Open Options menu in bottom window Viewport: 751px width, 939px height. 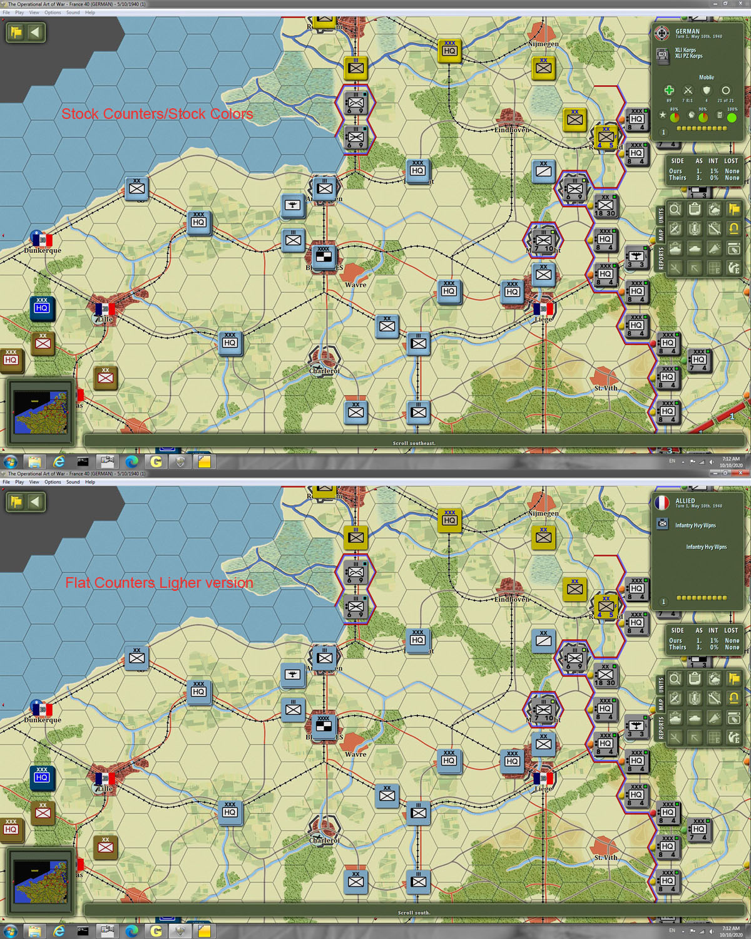(x=53, y=482)
